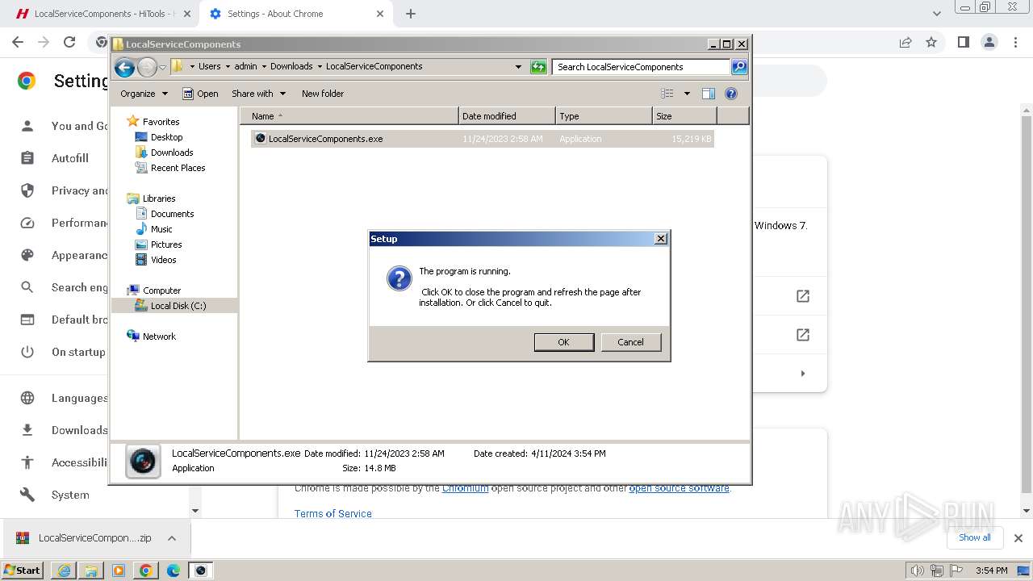Sort by the Name column header

point(349,116)
